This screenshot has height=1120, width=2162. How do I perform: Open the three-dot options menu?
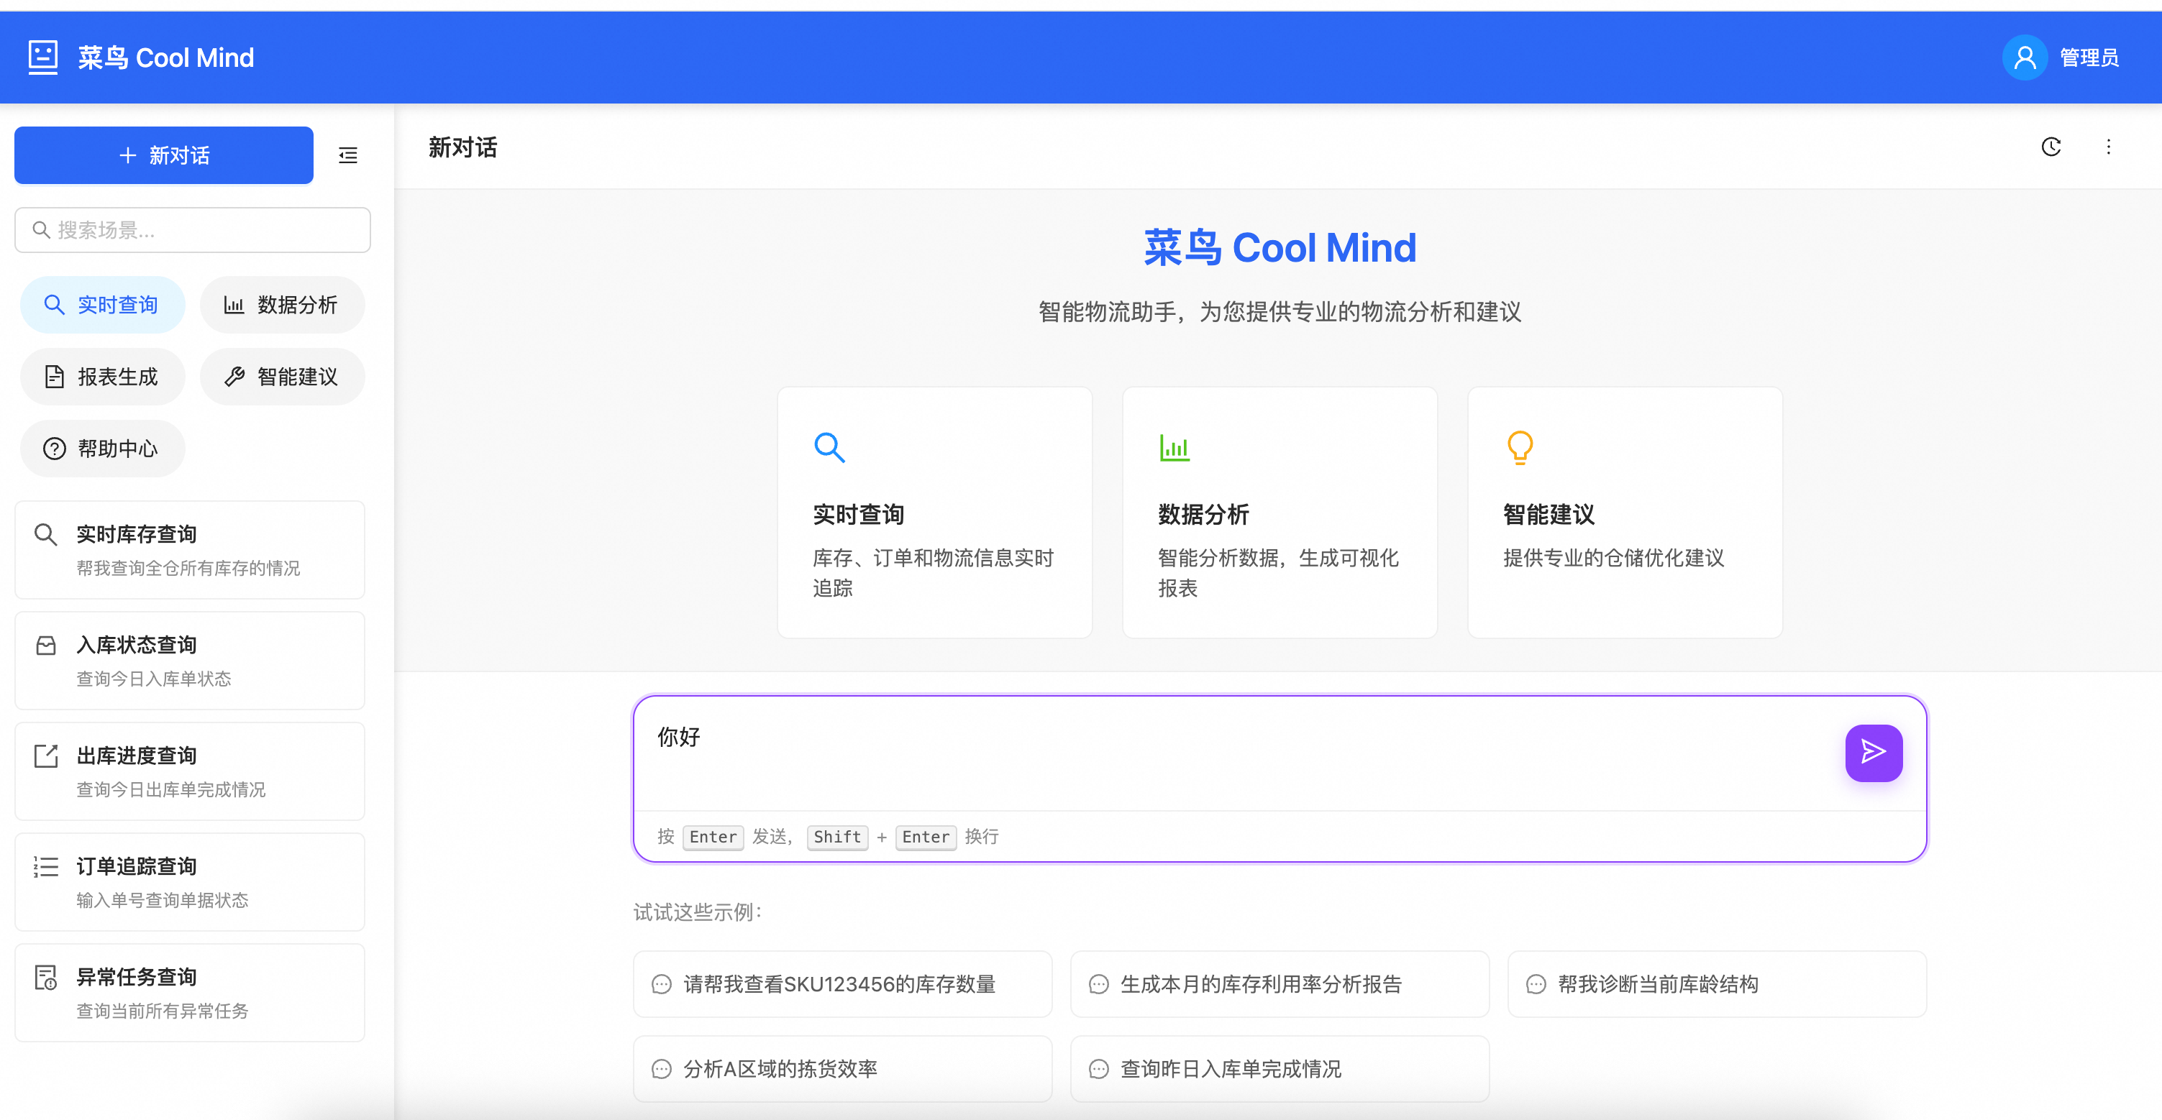(2109, 147)
